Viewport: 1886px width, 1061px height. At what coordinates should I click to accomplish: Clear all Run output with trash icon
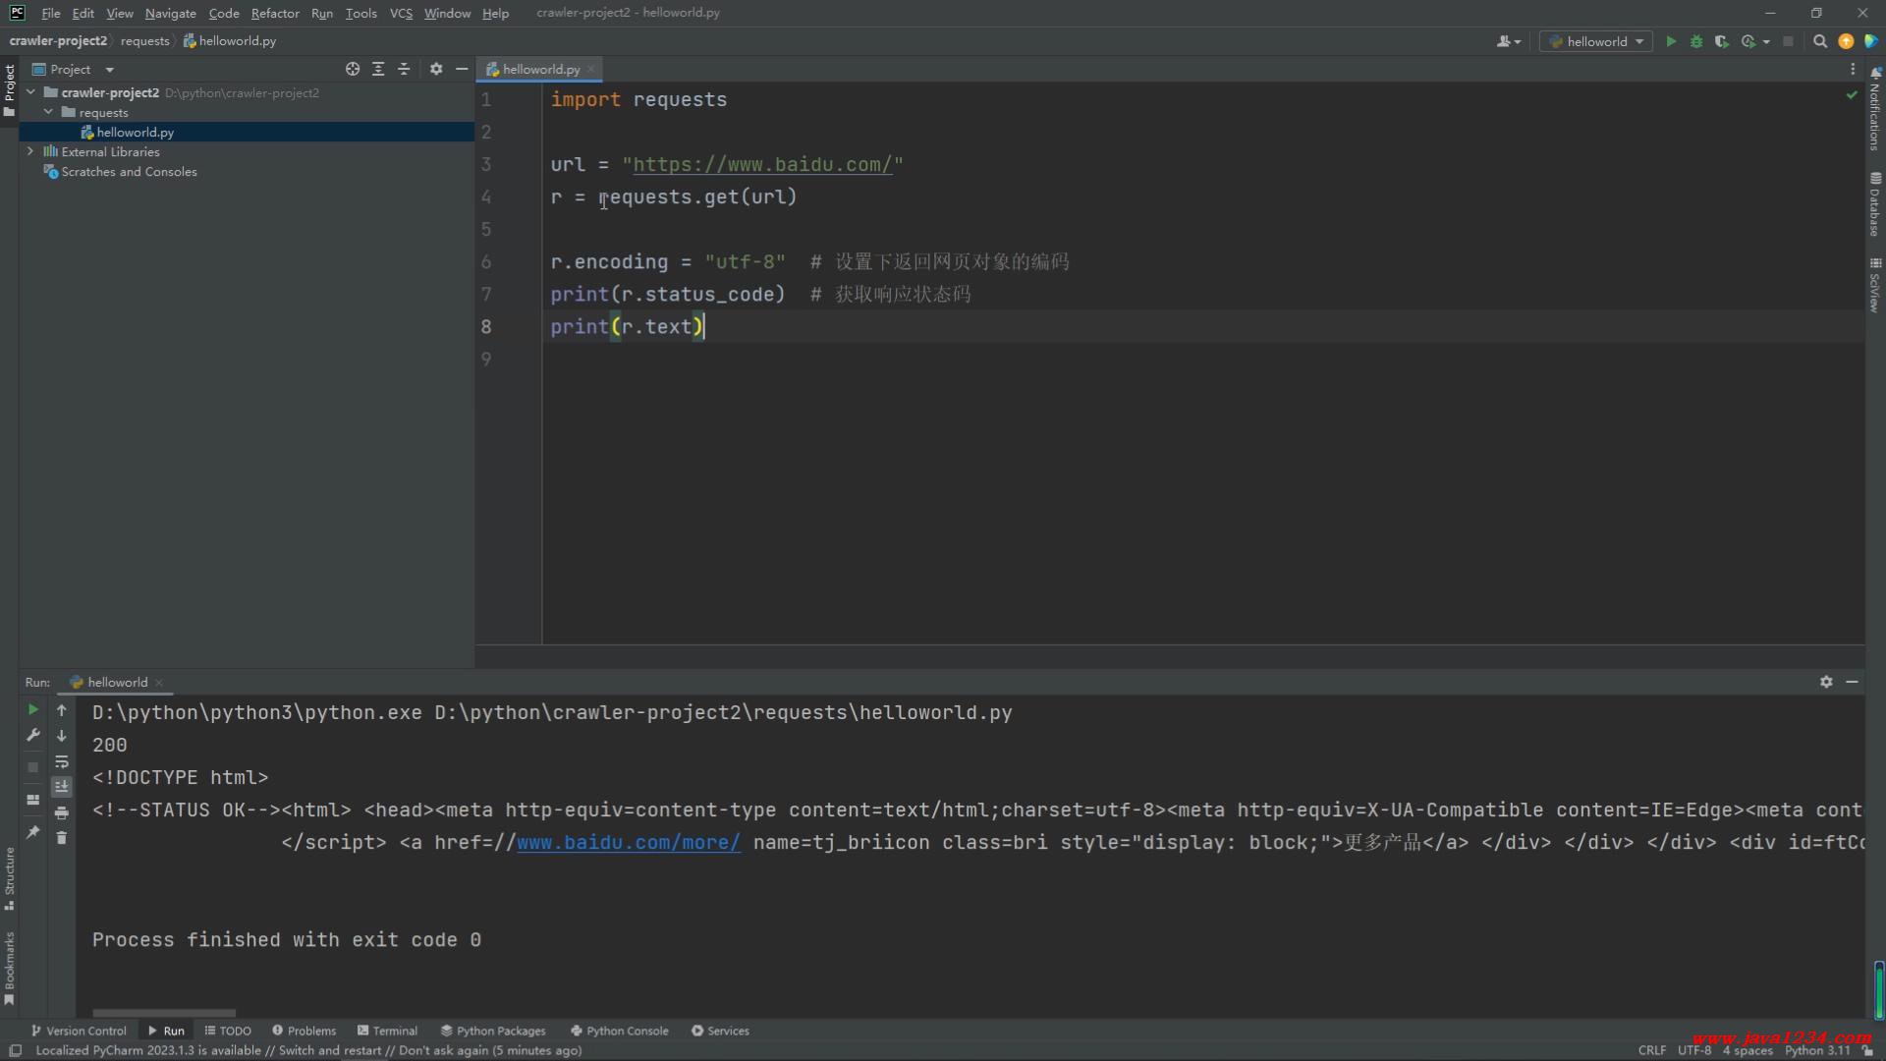pos(61,838)
